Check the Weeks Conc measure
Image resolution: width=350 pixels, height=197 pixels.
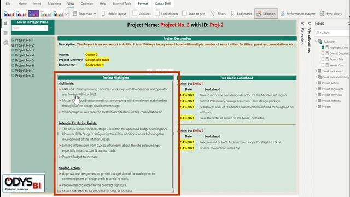click(x=323, y=65)
